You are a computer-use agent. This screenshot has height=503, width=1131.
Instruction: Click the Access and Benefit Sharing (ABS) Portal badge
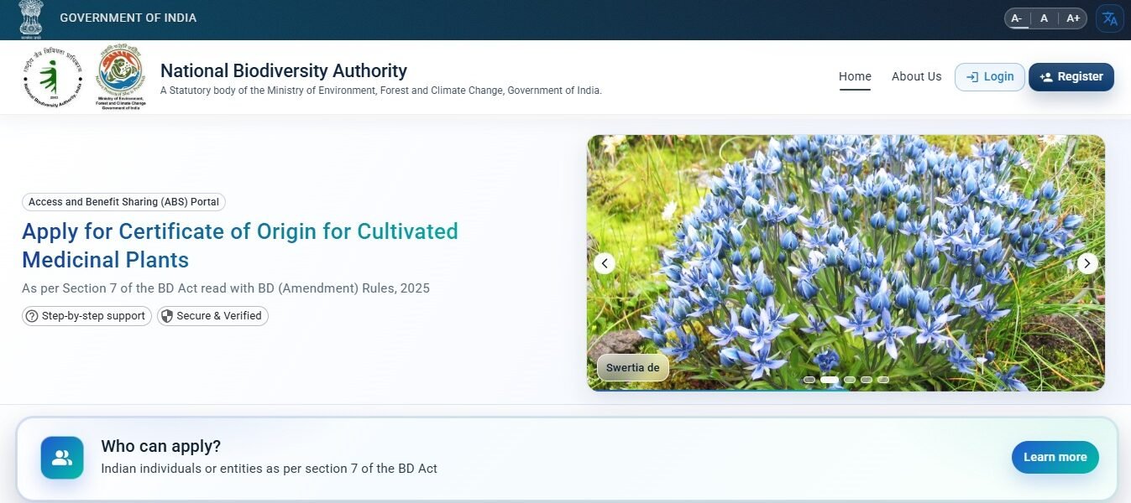coord(123,201)
